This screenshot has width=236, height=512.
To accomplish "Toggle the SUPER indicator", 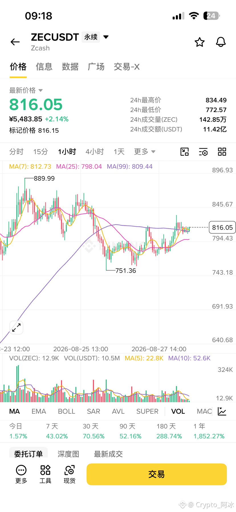I will [x=147, y=411].
